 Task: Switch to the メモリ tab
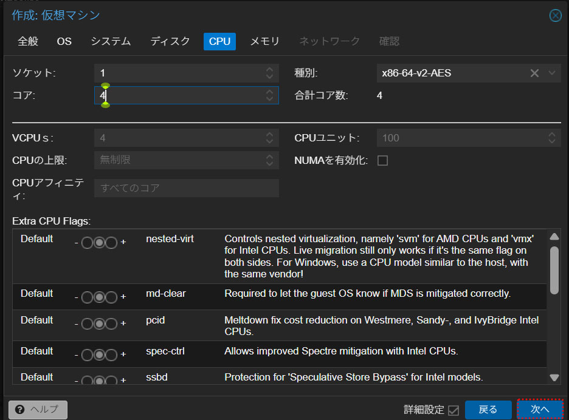[x=264, y=41]
